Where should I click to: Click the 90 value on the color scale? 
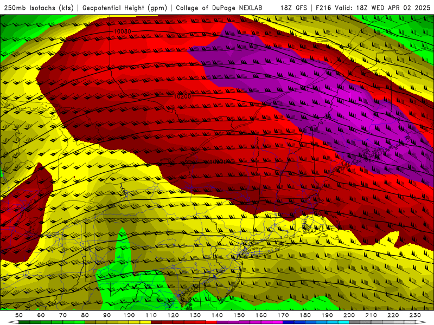tap(107, 315)
